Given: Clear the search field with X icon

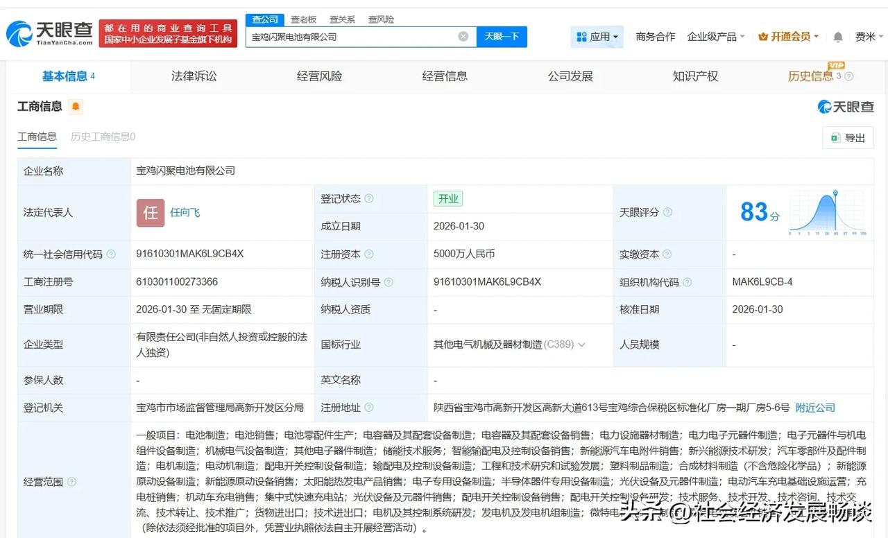Looking at the screenshot, I should [463, 36].
